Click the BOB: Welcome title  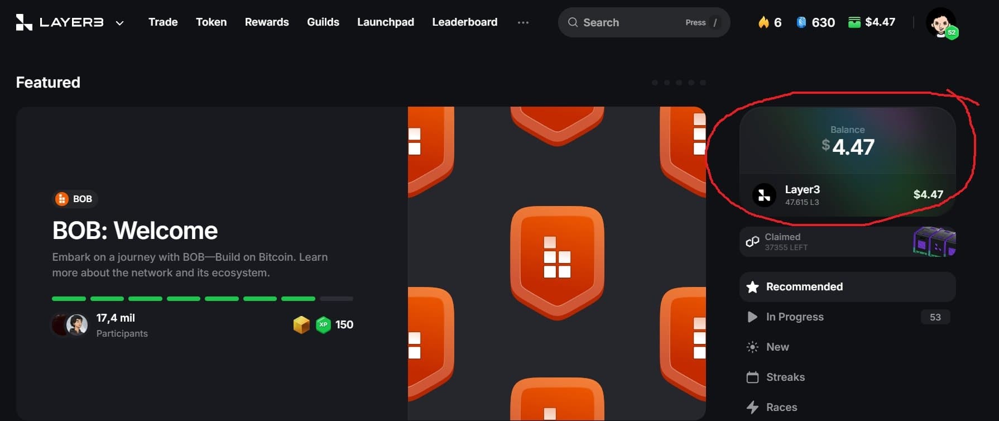click(135, 231)
